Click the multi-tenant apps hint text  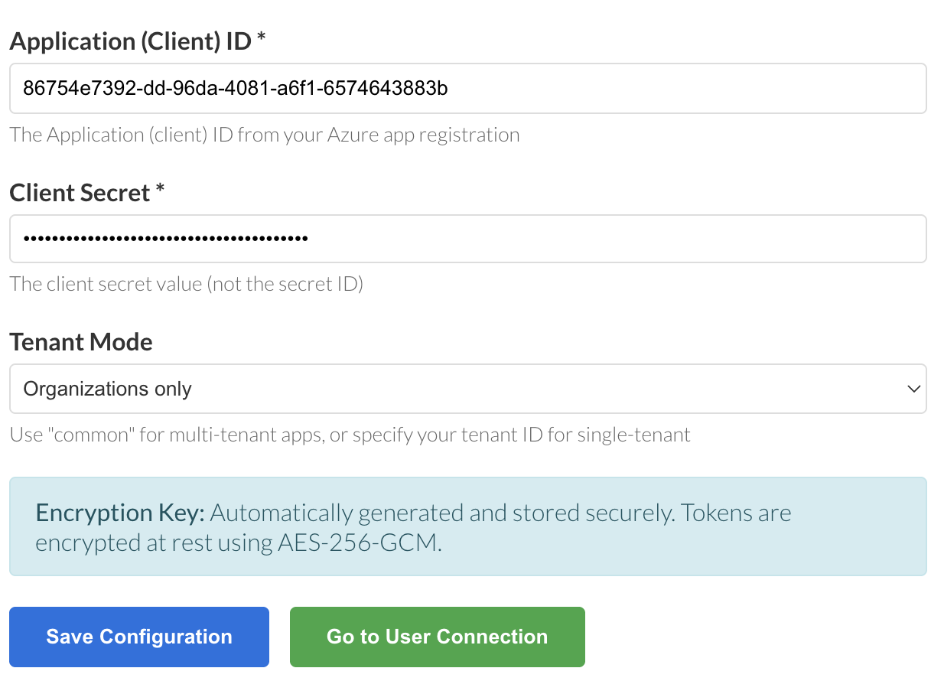(352, 434)
